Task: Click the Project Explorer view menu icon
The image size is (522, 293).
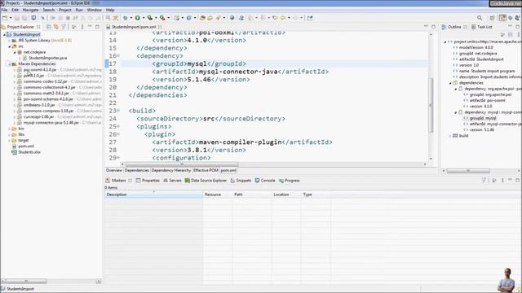Action: tap(82, 27)
